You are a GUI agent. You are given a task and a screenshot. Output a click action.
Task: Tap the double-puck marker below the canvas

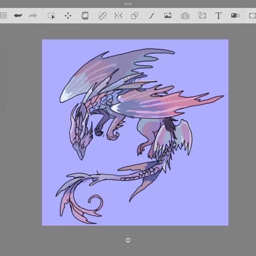click(x=128, y=240)
